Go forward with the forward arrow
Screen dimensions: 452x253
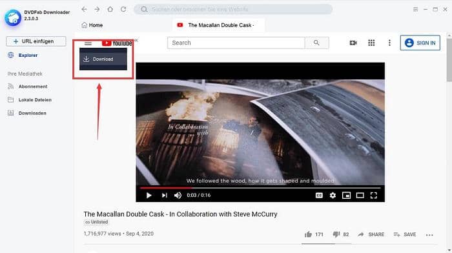[x=97, y=9]
